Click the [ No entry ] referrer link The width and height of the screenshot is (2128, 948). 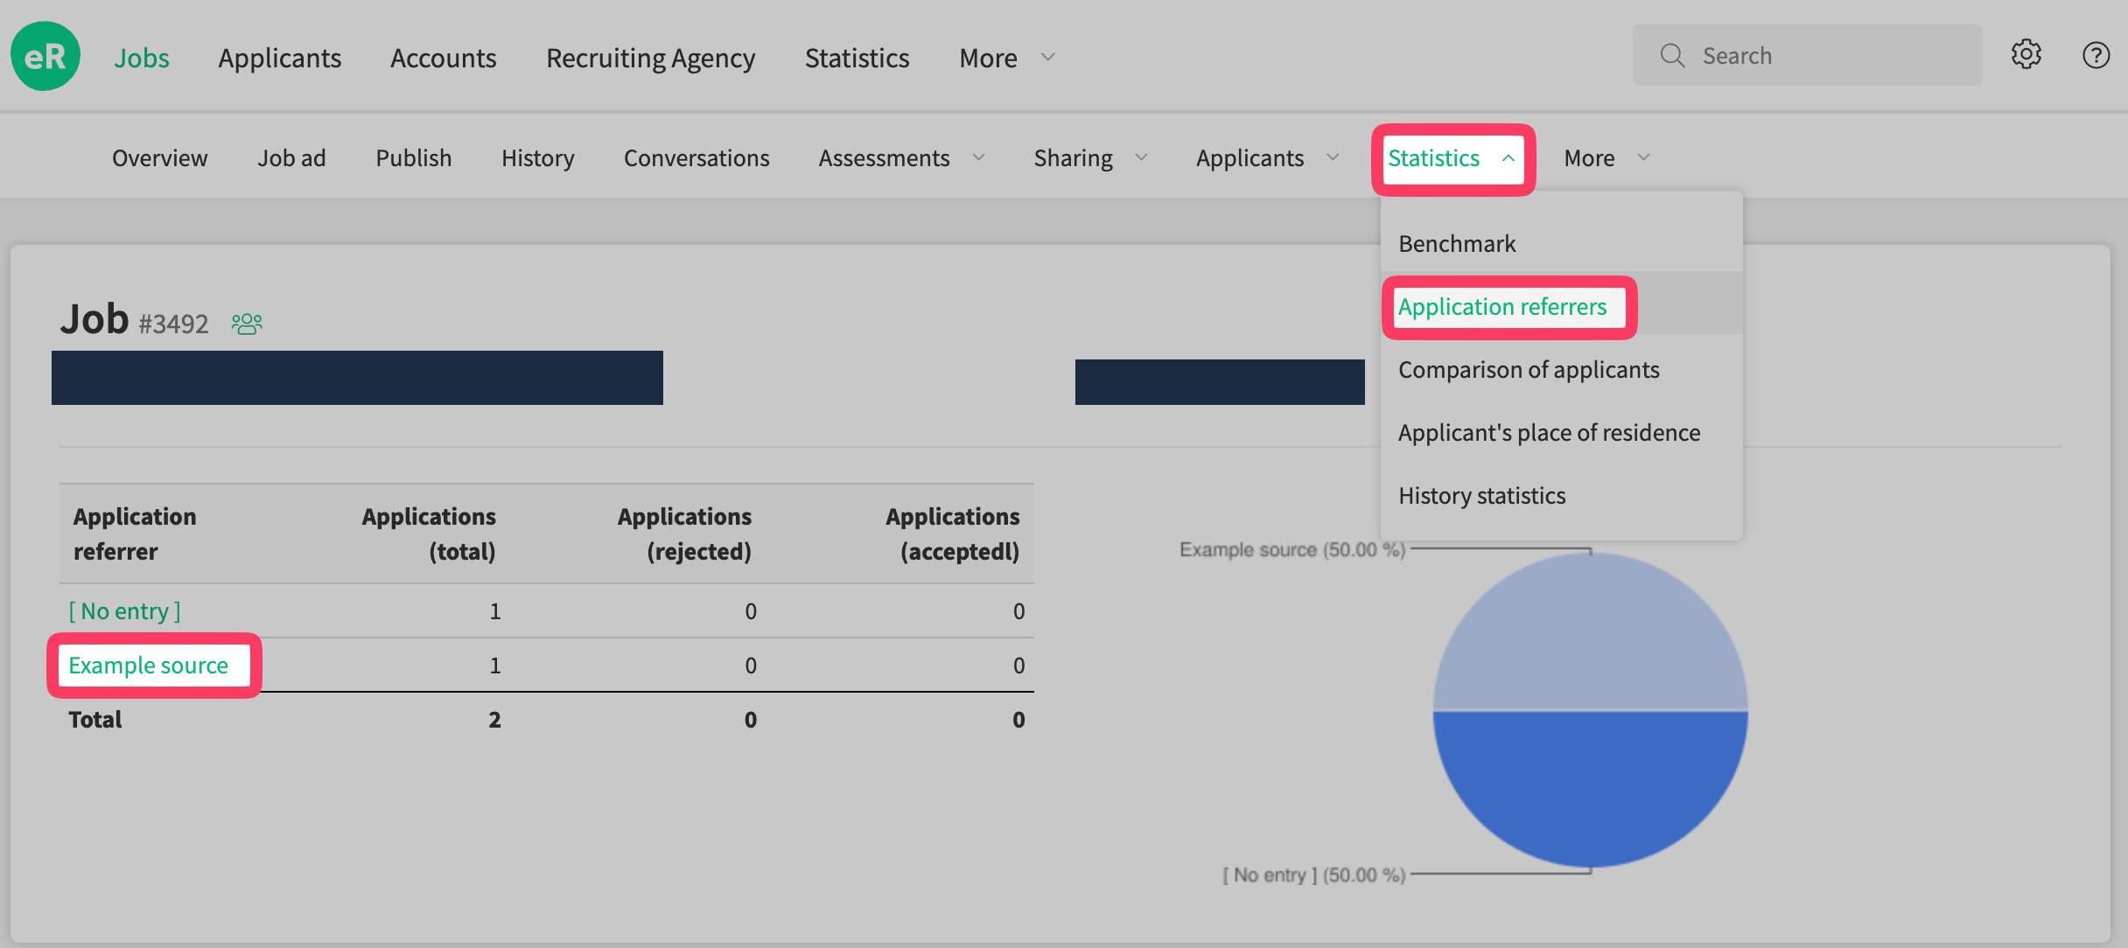(124, 611)
